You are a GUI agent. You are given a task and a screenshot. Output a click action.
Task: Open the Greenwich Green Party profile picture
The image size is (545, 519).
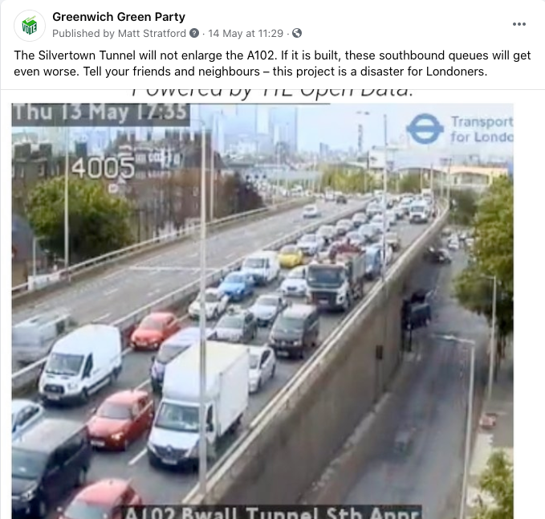(x=30, y=26)
